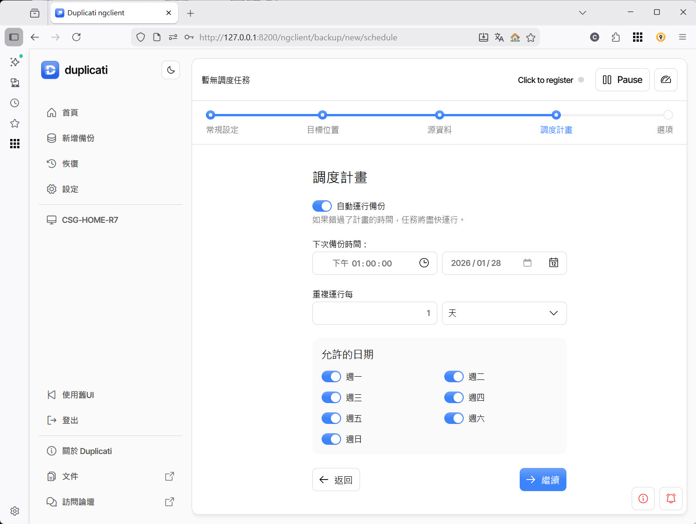Bookmark this page with the star icon
Image resolution: width=696 pixels, height=524 pixels.
531,38
